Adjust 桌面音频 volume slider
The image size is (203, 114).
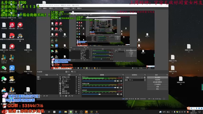click(99, 94)
